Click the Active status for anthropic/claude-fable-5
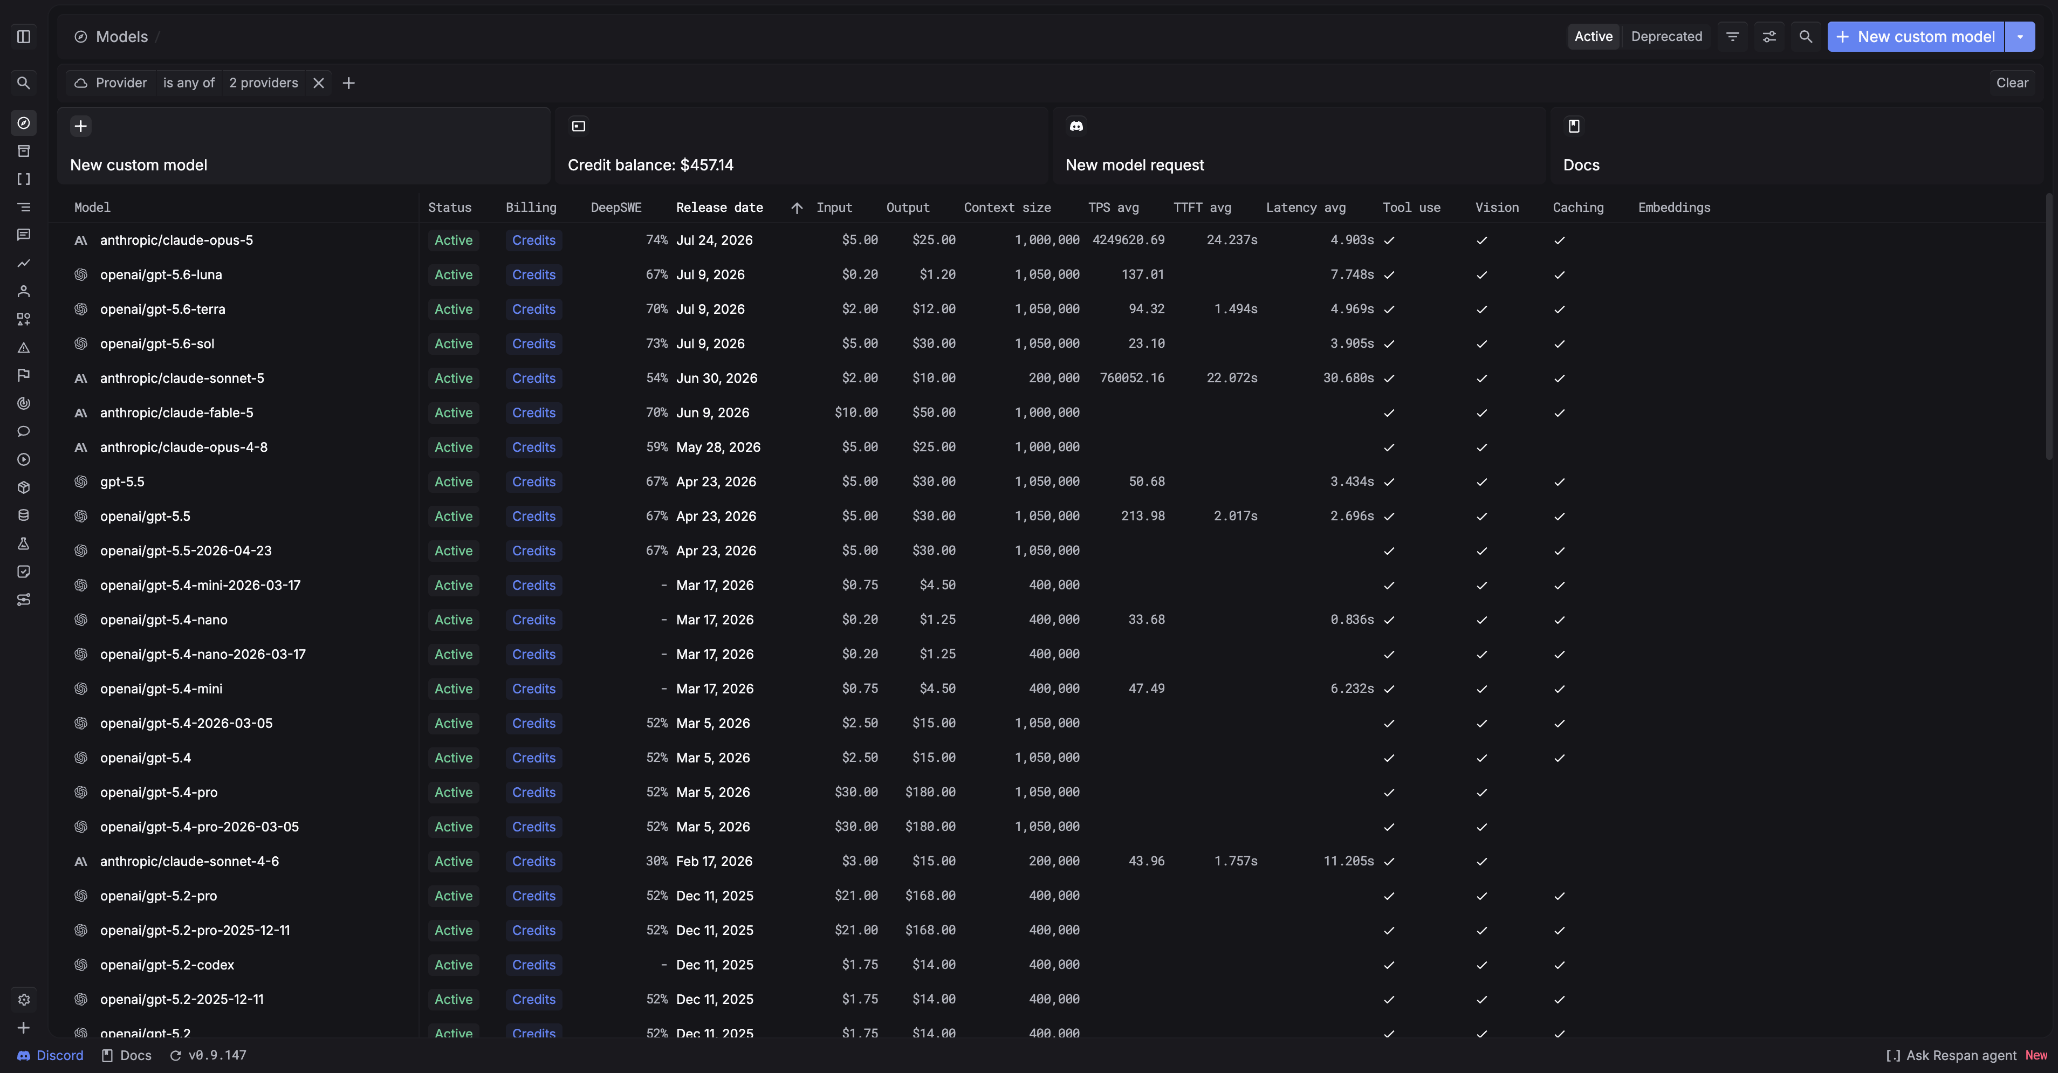Image resolution: width=2058 pixels, height=1073 pixels. [454, 413]
